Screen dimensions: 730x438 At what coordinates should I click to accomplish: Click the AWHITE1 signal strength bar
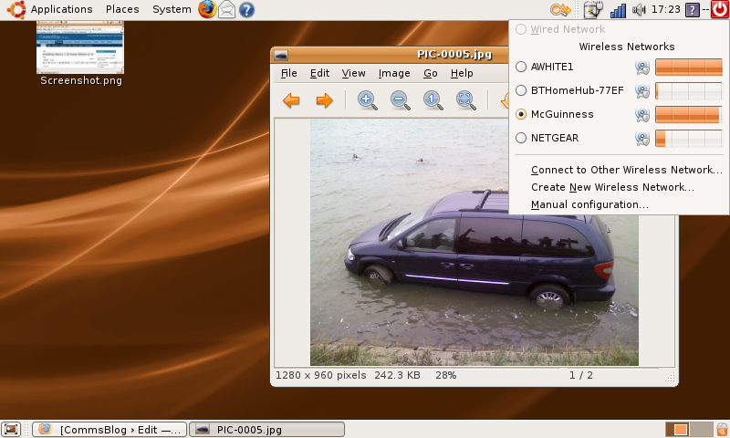(689, 67)
